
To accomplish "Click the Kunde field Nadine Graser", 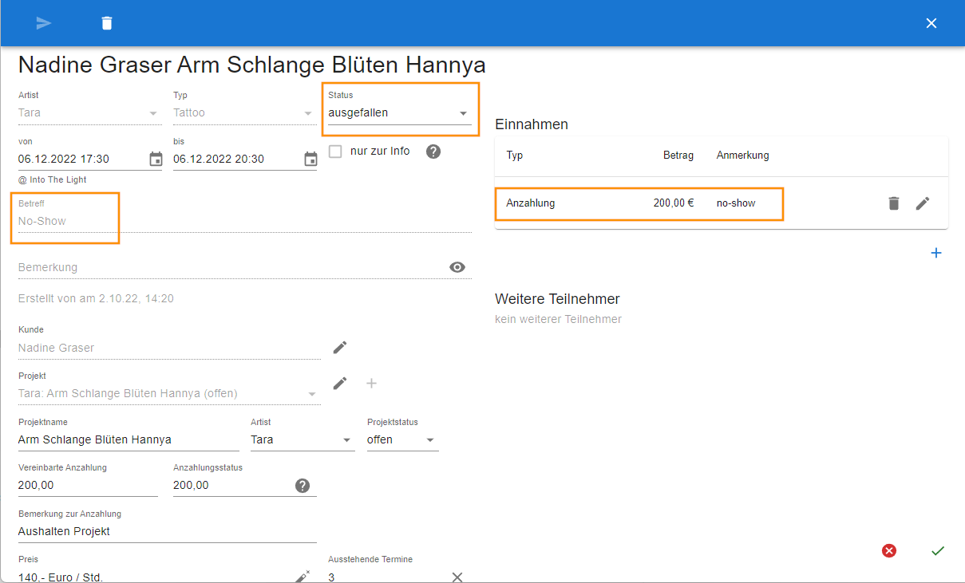I will (x=169, y=349).
